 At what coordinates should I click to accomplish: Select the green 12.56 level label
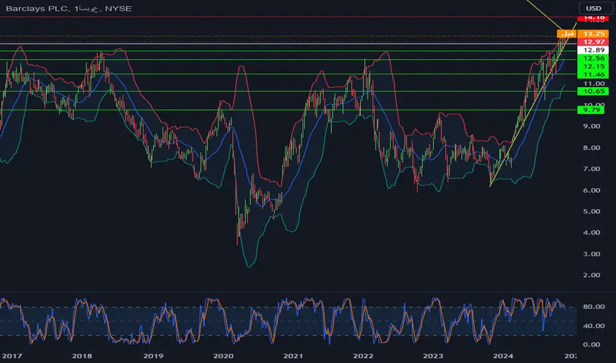click(x=594, y=58)
